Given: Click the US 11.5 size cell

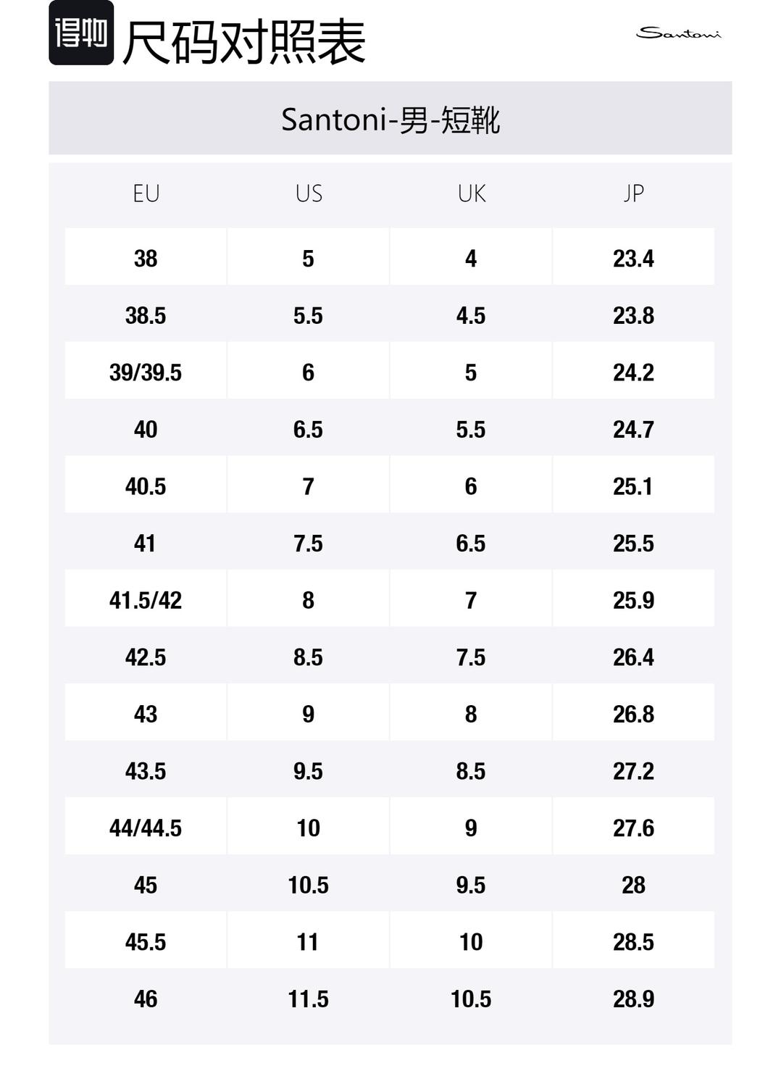Looking at the screenshot, I should (x=309, y=999).
